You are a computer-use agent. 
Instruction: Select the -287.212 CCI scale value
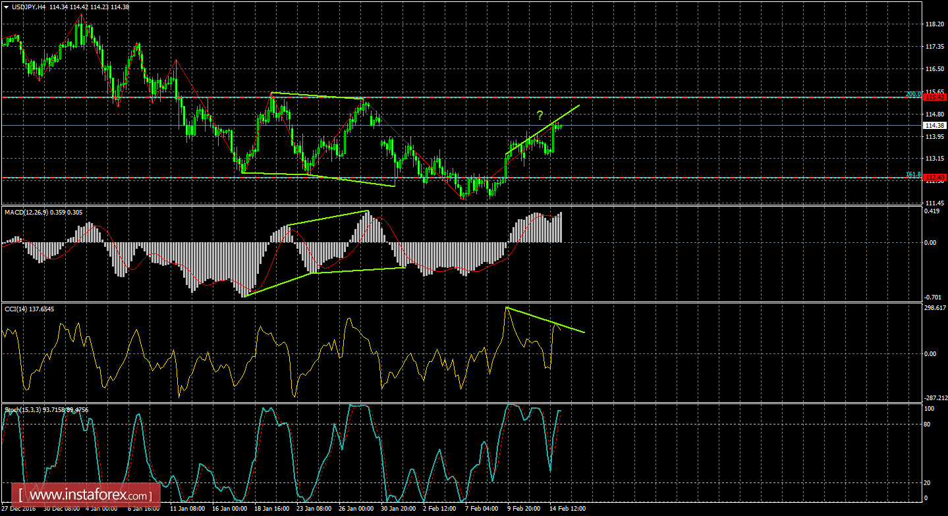coord(935,398)
